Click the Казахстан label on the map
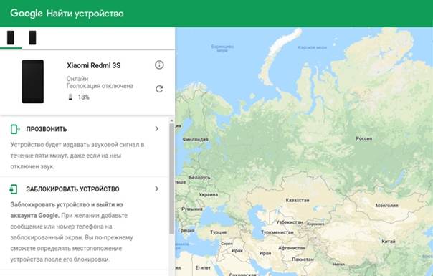The height and width of the screenshot is (276, 433). point(298,200)
